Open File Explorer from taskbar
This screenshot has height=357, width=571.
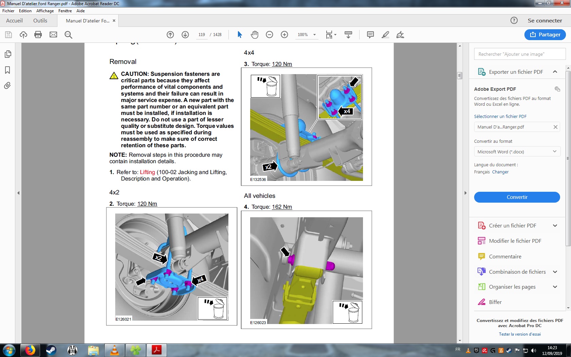93,350
